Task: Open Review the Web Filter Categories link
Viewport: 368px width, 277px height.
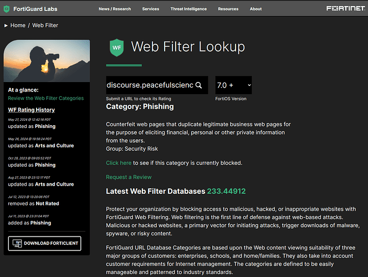Action: point(46,98)
